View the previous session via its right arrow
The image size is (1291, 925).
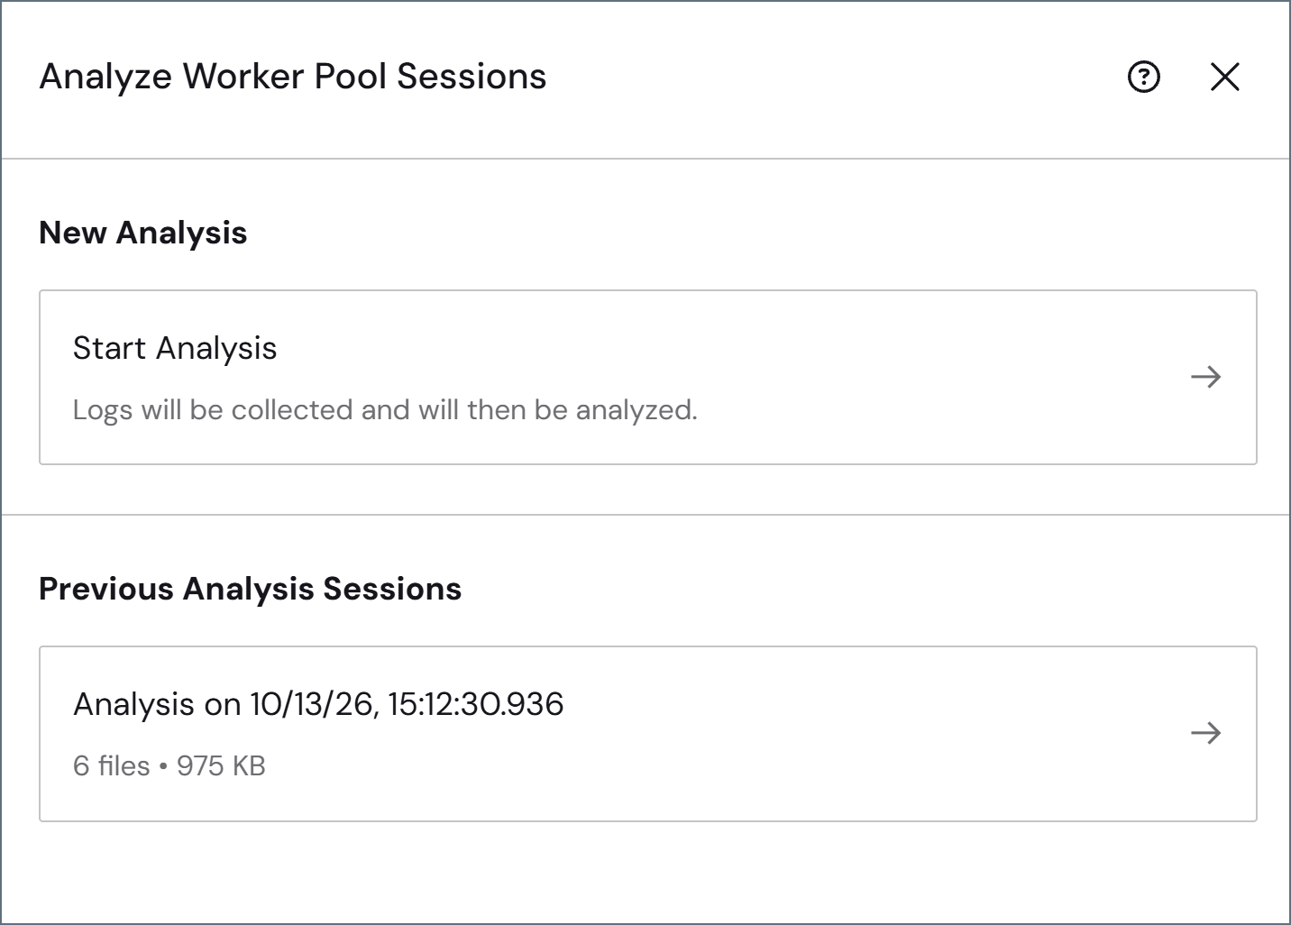pyautogui.click(x=1205, y=733)
